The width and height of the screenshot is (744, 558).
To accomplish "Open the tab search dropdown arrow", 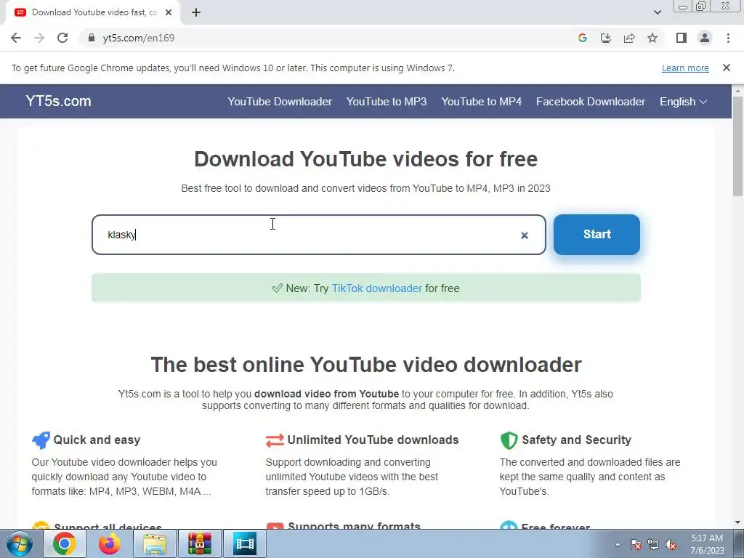I will point(657,12).
